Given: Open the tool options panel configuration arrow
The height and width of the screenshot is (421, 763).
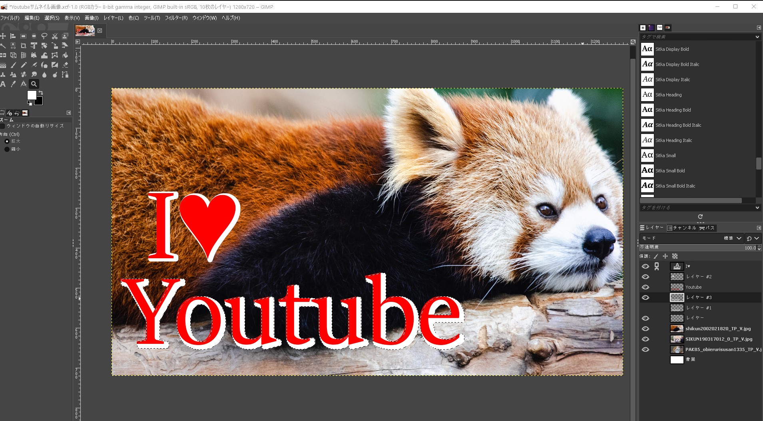Looking at the screenshot, I should pyautogui.click(x=68, y=113).
